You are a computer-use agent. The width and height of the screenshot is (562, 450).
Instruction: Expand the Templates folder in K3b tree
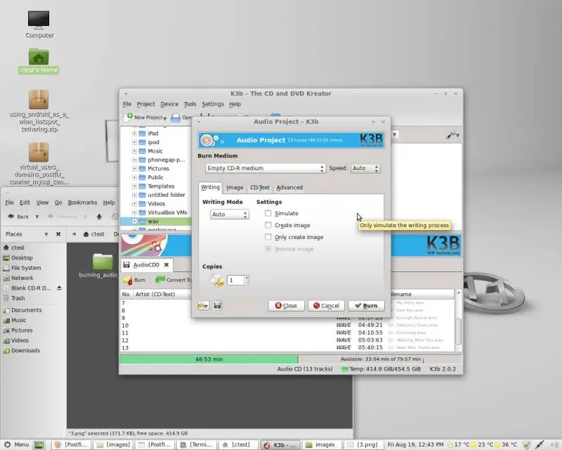pos(134,186)
